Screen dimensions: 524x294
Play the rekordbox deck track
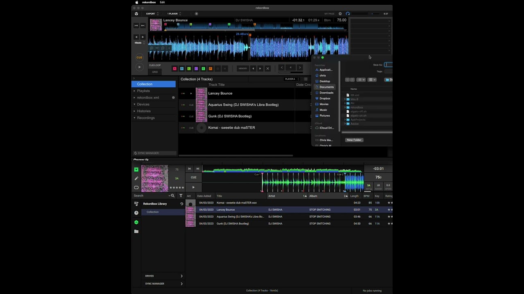point(140,67)
